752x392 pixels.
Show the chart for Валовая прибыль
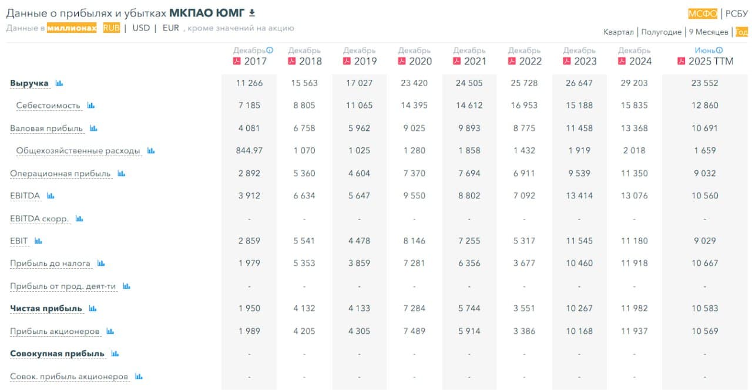93,129
